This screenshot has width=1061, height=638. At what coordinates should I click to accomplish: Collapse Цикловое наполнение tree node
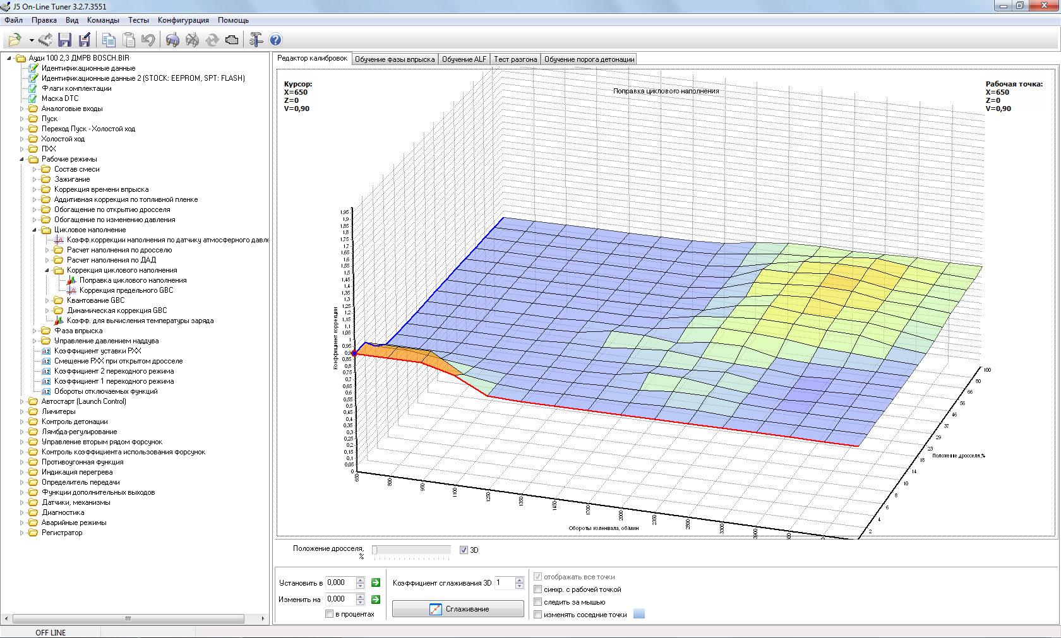(x=34, y=230)
